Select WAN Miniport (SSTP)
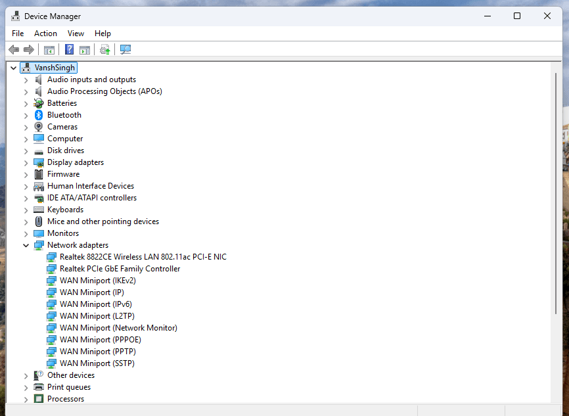 point(97,363)
